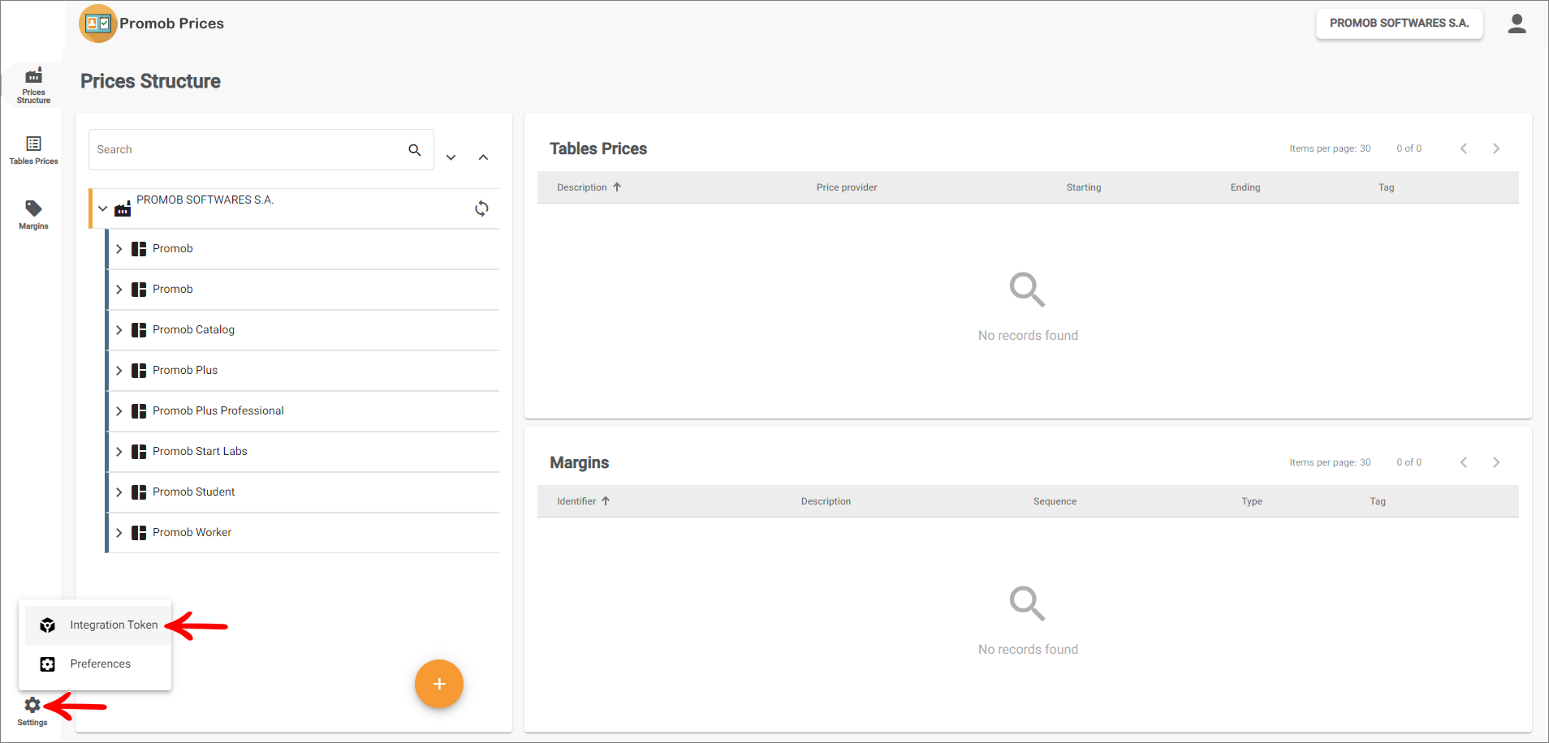Open the user account profile icon
Viewport: 1549px width, 743px height.
[1517, 24]
